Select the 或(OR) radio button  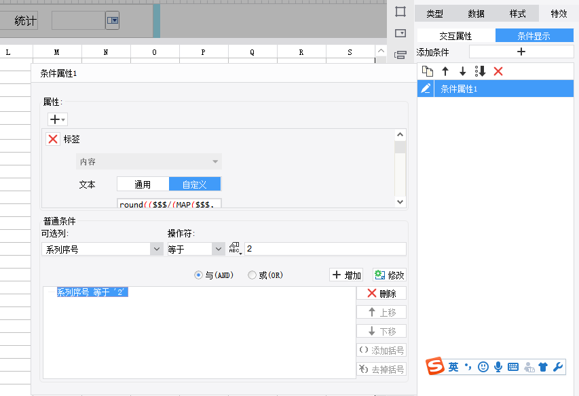click(x=252, y=275)
